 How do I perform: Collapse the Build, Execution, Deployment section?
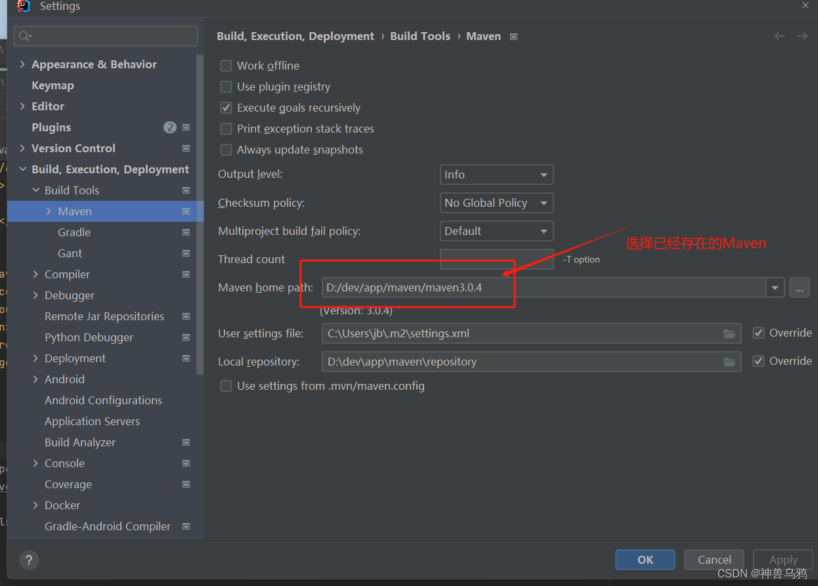click(23, 169)
